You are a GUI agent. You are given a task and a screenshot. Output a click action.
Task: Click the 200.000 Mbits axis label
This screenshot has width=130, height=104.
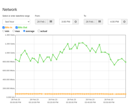pyautogui.click(x=9, y=89)
